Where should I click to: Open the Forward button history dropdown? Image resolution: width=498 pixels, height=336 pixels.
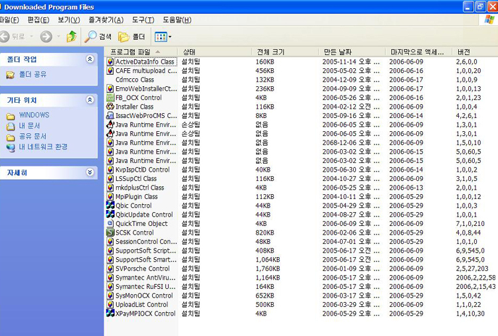click(58, 36)
